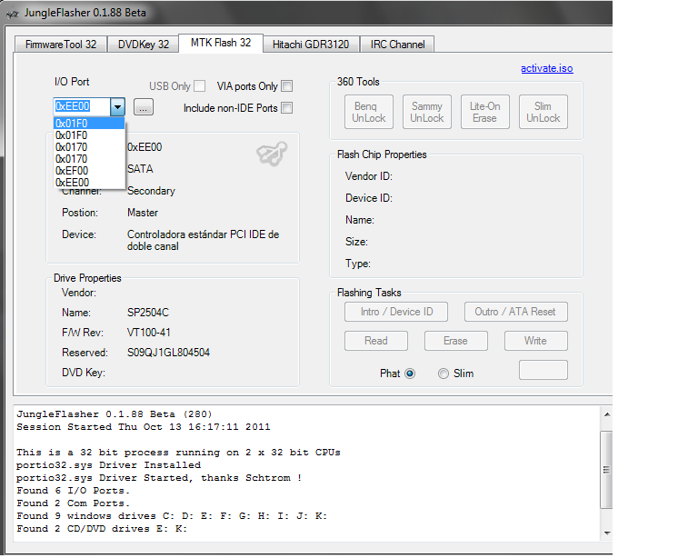The image size is (698, 558).
Task: Switch to the FirmwareTool 32 tab
Action: pos(61,45)
